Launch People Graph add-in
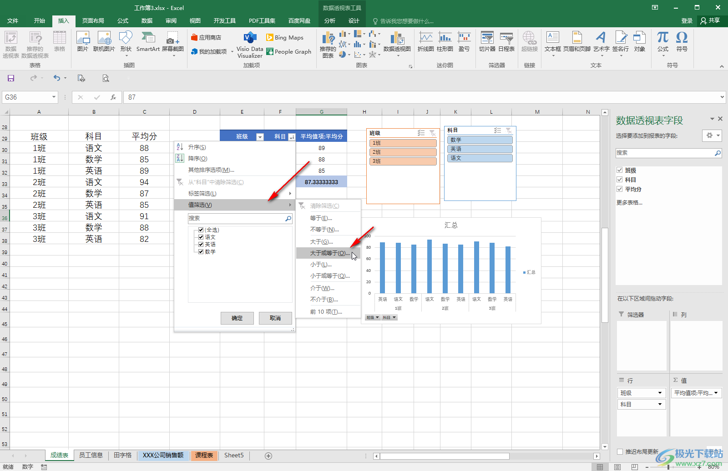 [289, 51]
